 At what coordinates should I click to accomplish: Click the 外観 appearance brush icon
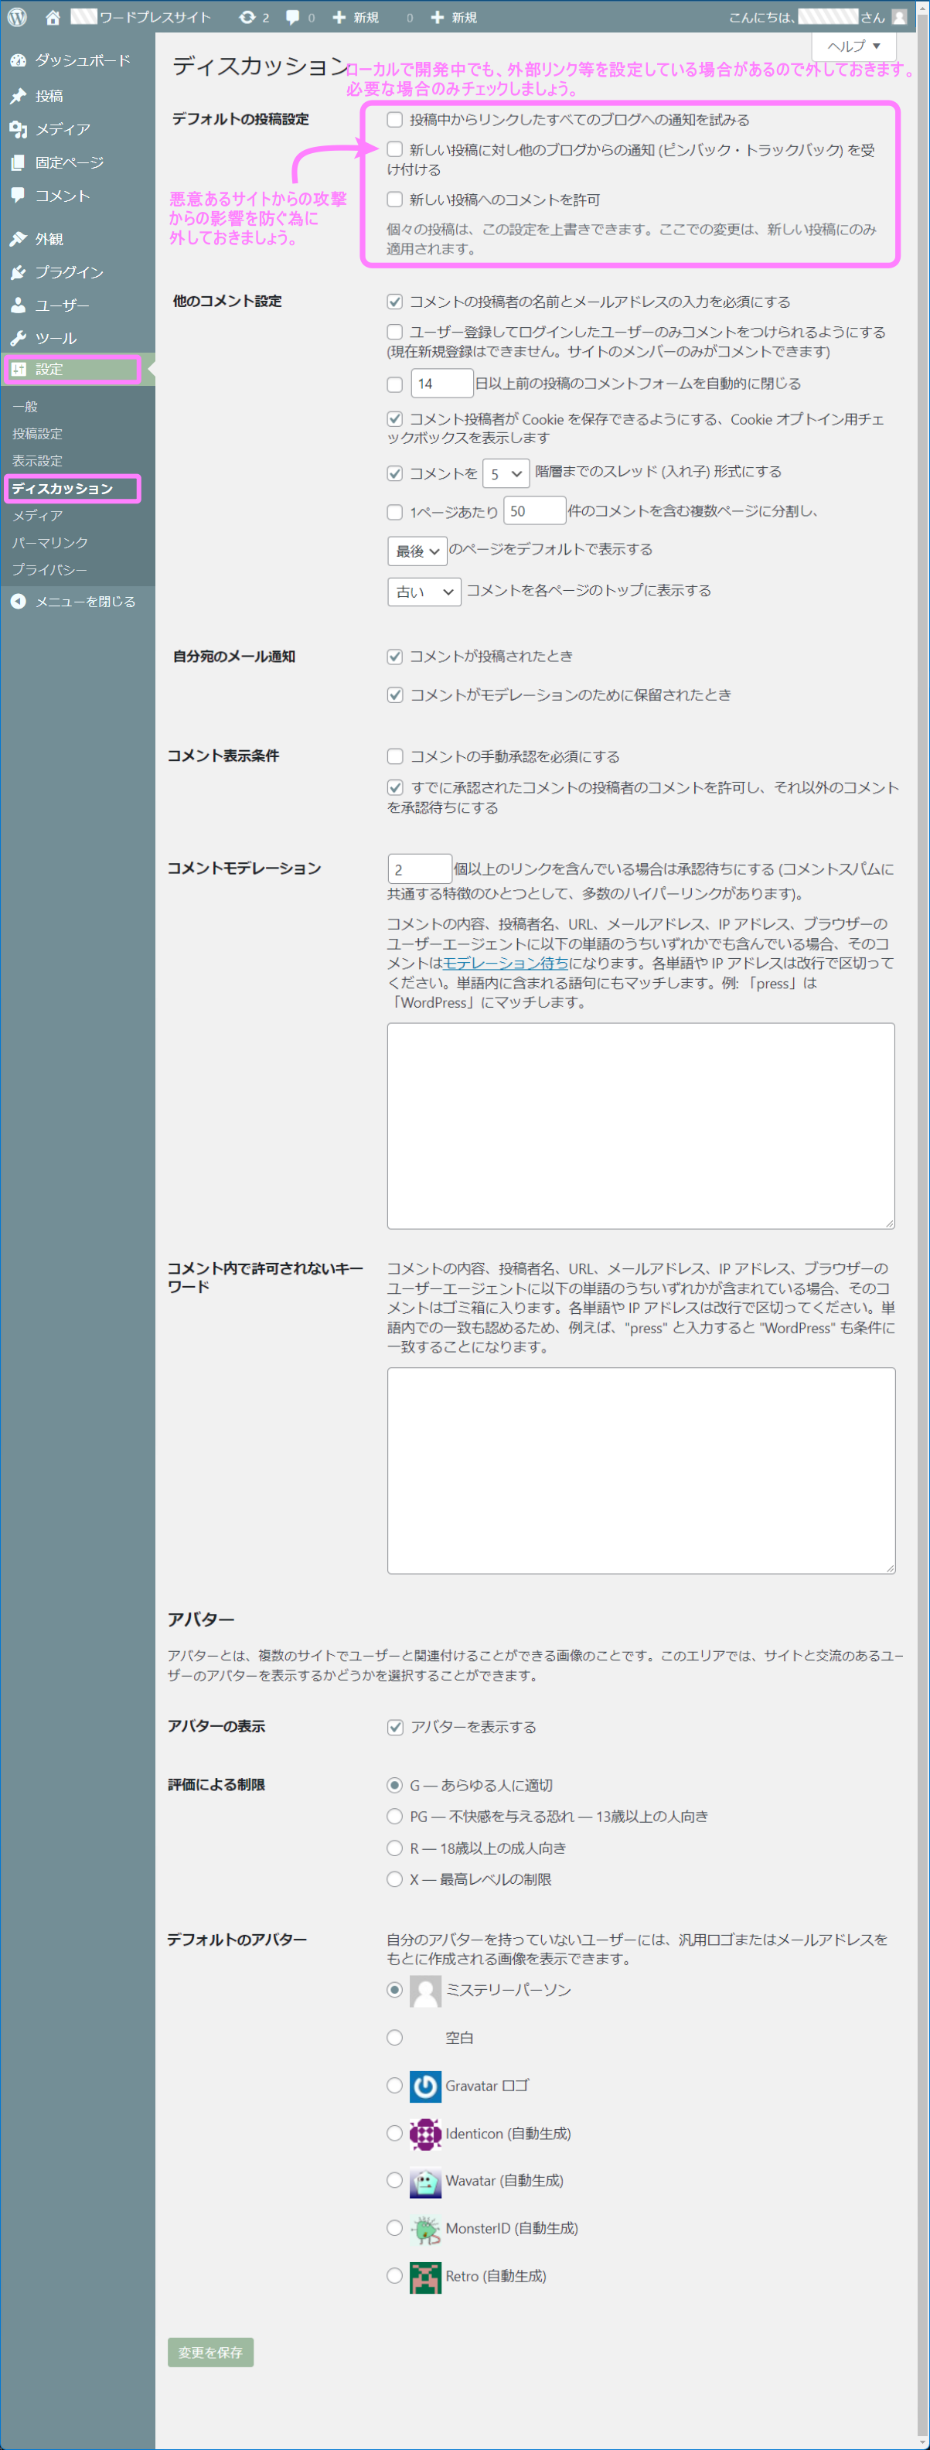[x=18, y=239]
